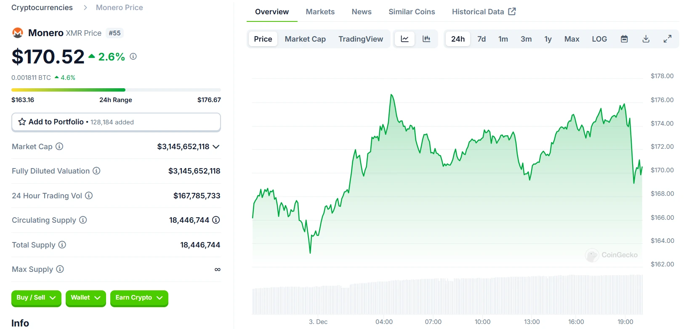689x329 pixels.
Task: Show Total Supply info icon
Action: tap(62, 245)
